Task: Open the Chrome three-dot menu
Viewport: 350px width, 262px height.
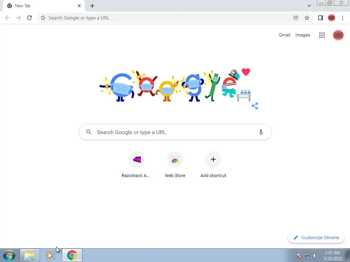Action: coord(342,18)
